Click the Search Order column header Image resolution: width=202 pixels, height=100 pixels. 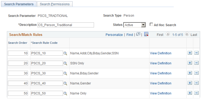[x=18, y=43]
